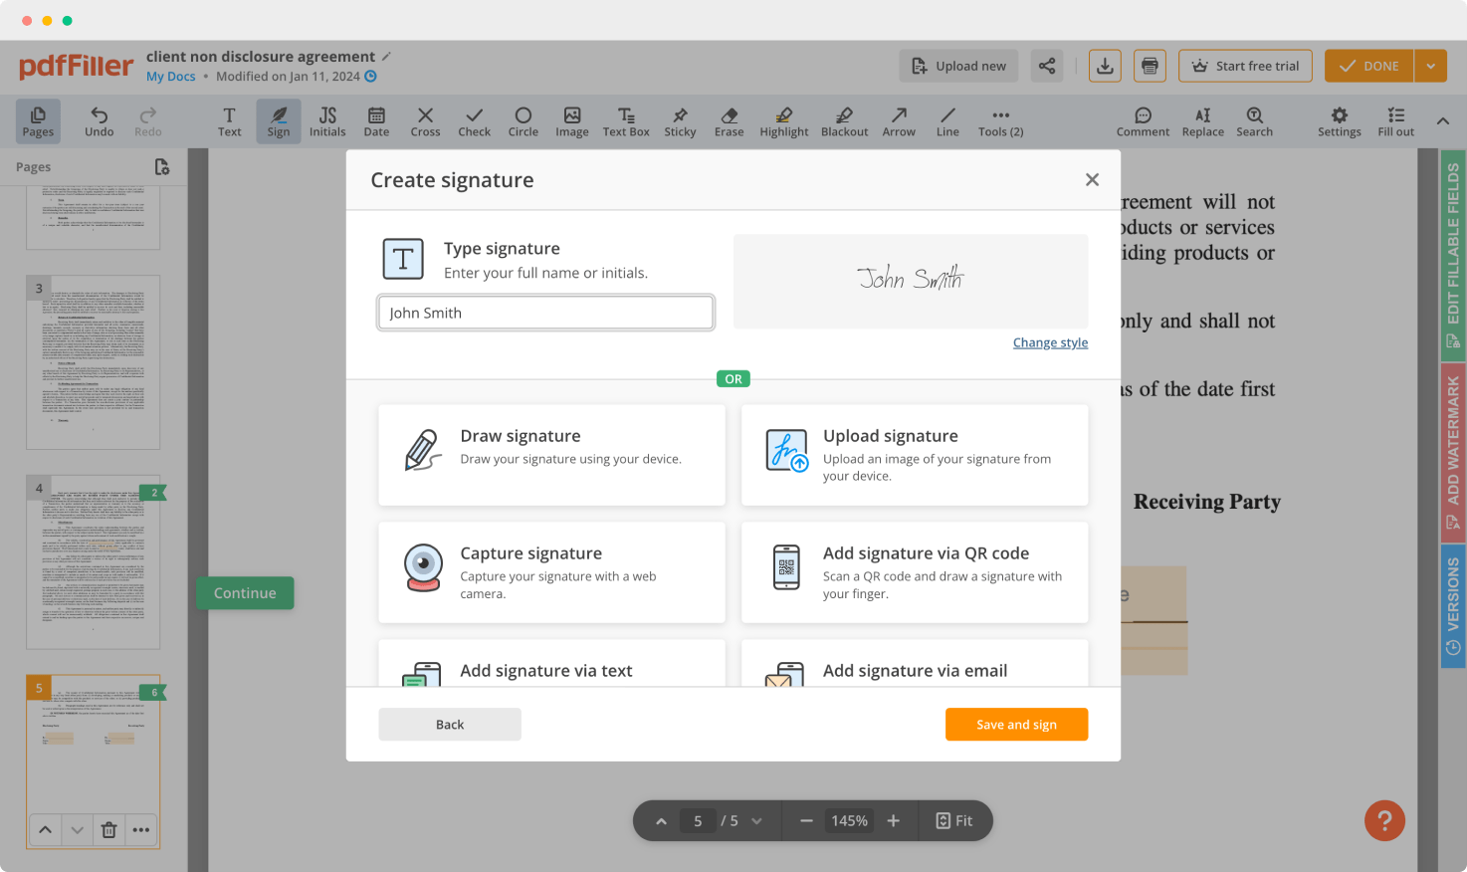Select the Blackout tool
Image resolution: width=1467 pixels, height=872 pixels.
point(844,121)
